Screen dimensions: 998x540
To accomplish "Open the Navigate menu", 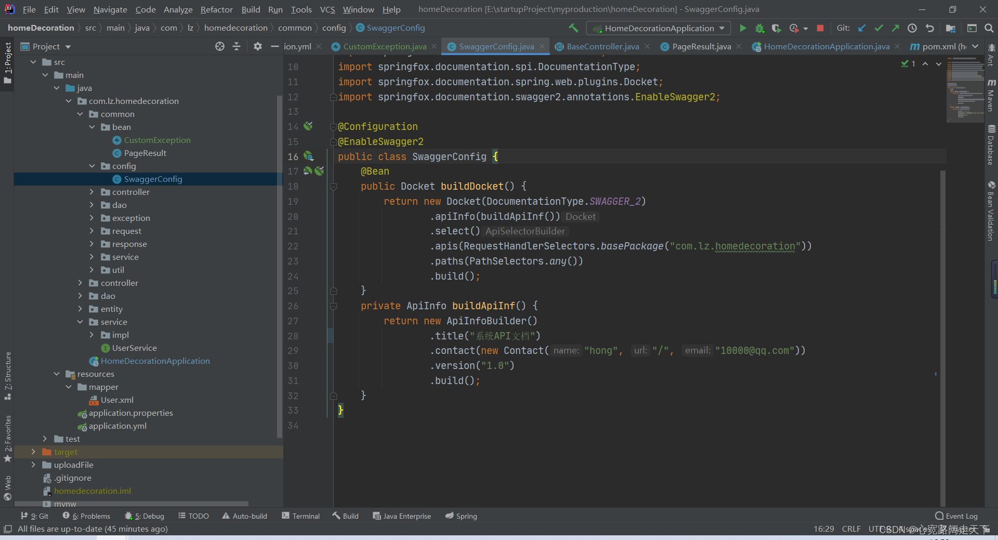I will pos(110,9).
